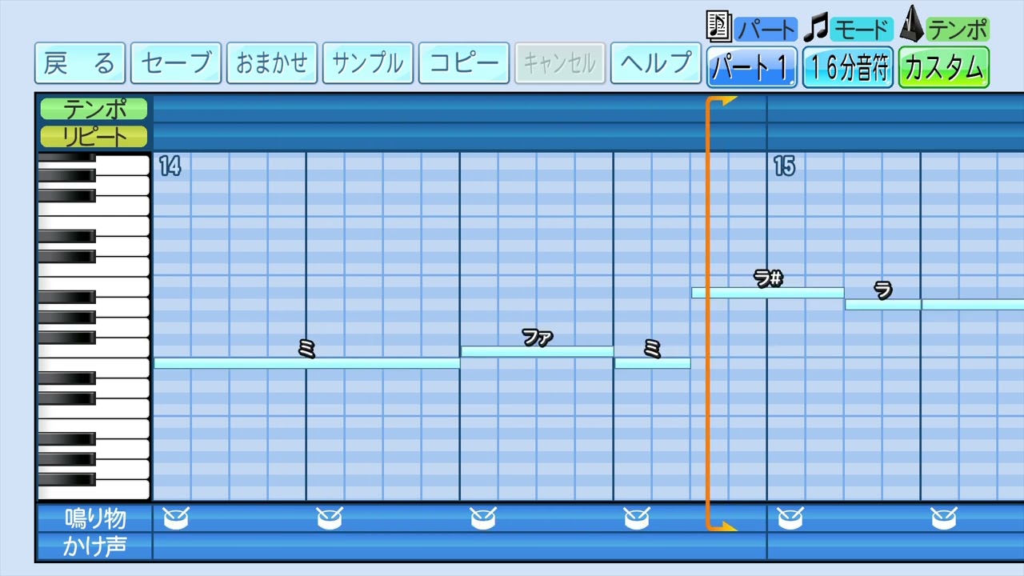Screen dimensions: 1024x576
Task: Select the テンポ track label
Action: 94,109
